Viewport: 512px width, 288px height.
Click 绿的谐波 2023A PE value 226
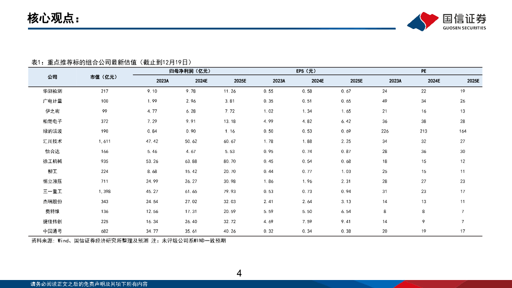coord(385,131)
